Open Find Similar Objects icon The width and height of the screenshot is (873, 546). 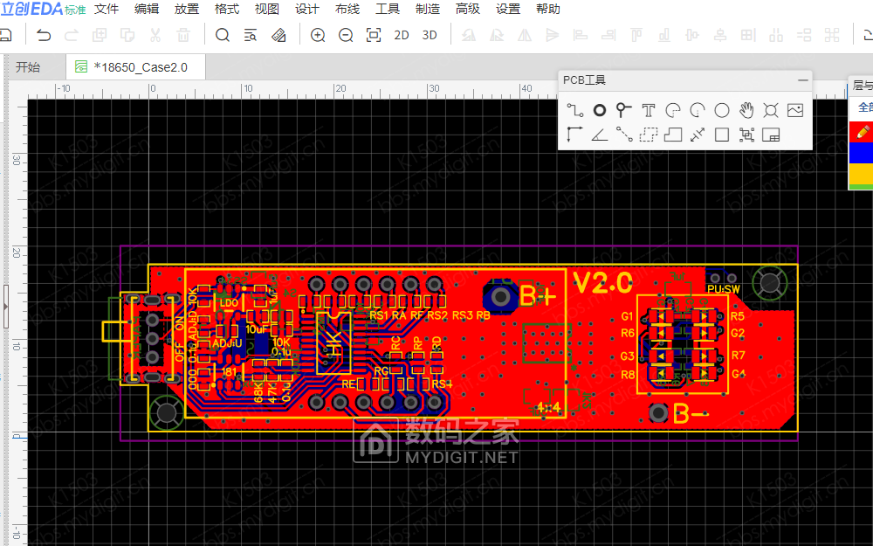(x=251, y=35)
